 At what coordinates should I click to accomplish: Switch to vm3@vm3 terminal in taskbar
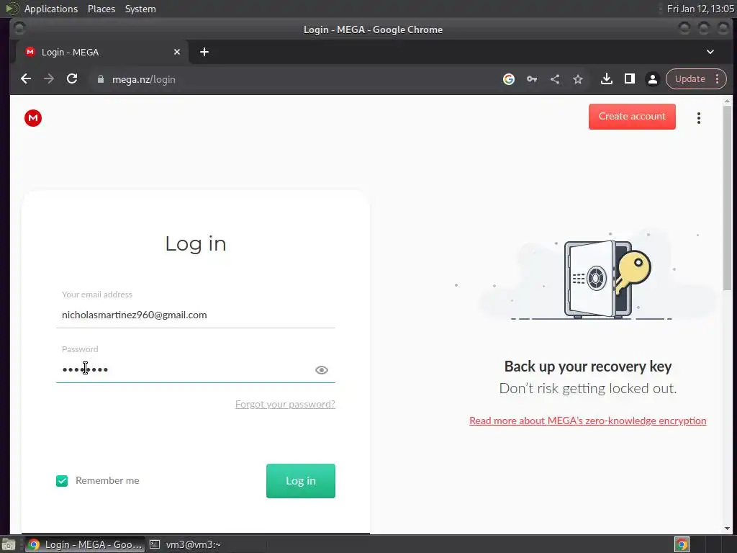186,544
